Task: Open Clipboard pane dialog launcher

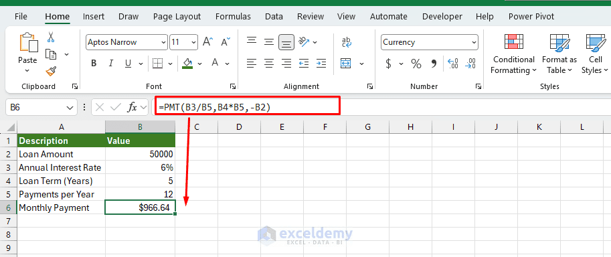Action: coord(75,86)
